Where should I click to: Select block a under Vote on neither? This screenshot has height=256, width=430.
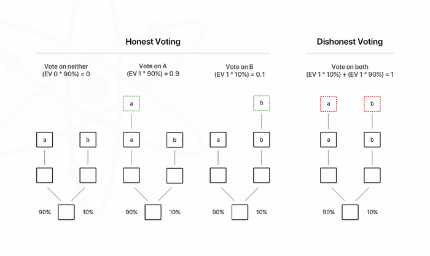point(44,140)
